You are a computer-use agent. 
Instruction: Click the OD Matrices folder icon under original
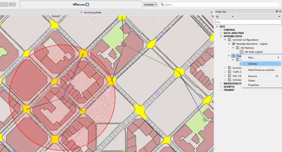coord(238,48)
